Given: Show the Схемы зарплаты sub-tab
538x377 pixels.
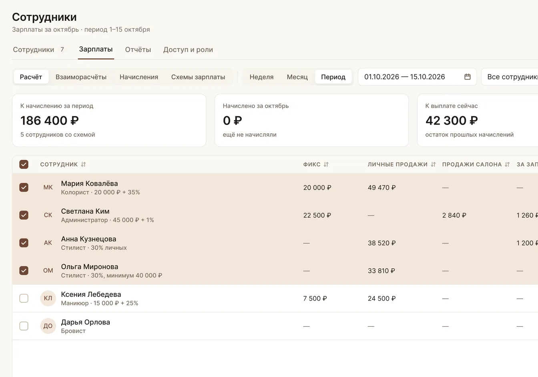Looking at the screenshot, I should pos(198,77).
